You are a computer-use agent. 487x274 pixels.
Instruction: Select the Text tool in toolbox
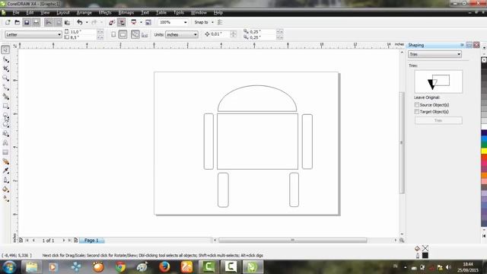pos(5,143)
